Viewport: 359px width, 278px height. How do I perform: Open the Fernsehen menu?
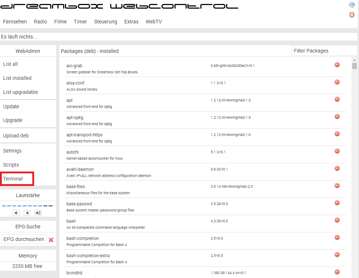point(15,22)
